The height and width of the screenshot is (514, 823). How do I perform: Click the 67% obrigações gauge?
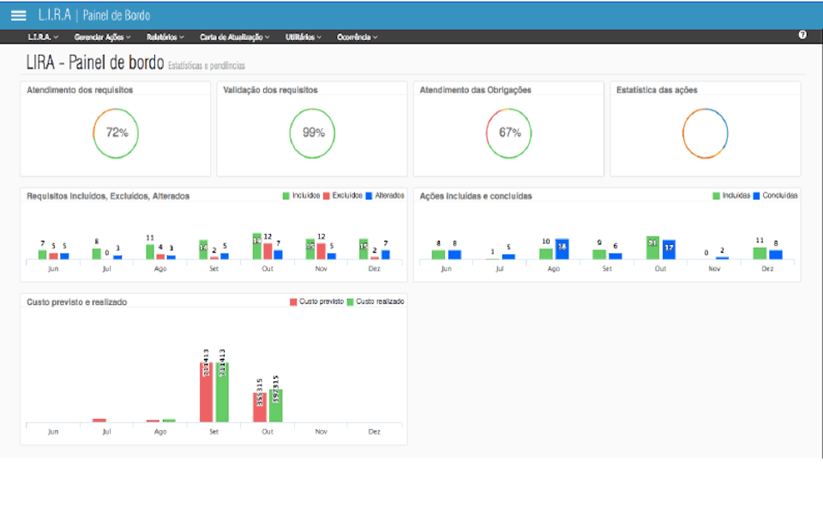508,134
